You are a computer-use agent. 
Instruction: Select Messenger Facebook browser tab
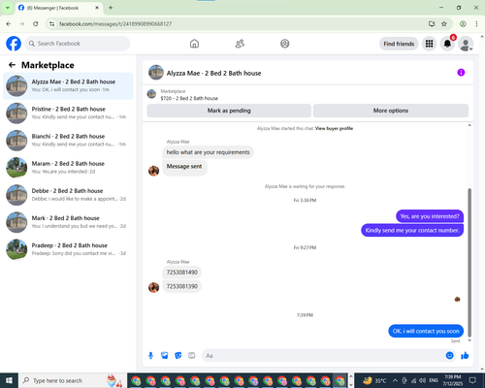59,8
